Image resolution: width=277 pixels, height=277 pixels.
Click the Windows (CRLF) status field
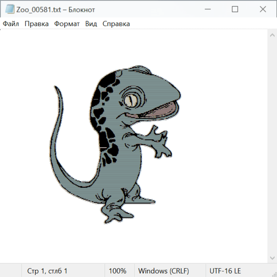point(163,271)
